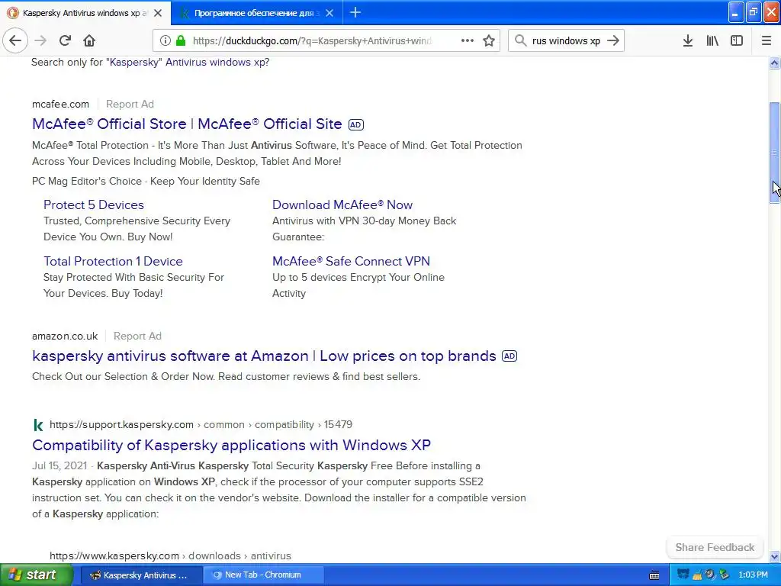The image size is (781, 586).
Task: Open Protect 5 Devices sitelink
Action: coord(94,204)
